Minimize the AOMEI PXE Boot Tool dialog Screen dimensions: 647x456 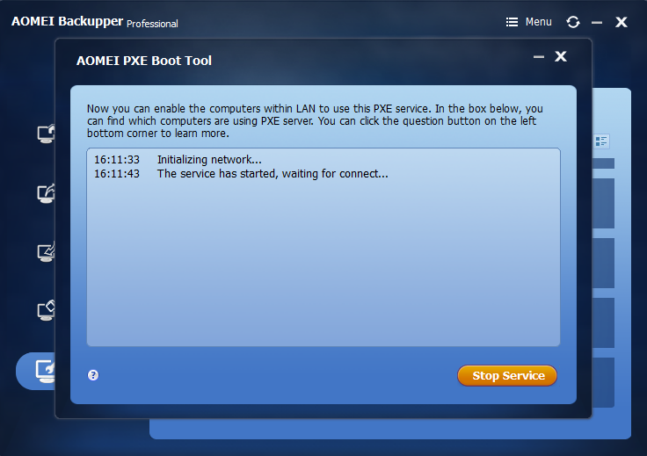tap(539, 56)
